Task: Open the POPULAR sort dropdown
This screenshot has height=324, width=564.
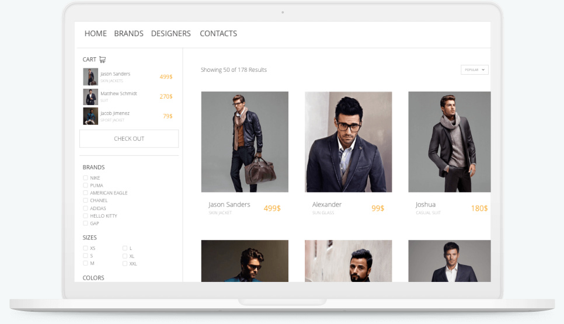Action: (475, 70)
